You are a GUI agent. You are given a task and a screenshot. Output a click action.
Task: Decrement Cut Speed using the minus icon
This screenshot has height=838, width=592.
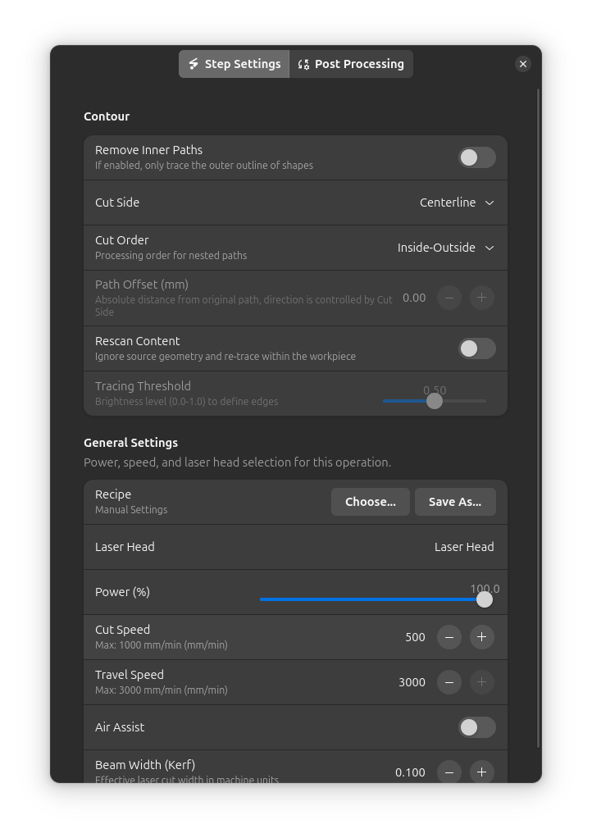(x=449, y=637)
